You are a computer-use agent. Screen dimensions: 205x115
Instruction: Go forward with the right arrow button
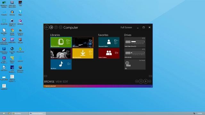pos(51,27)
